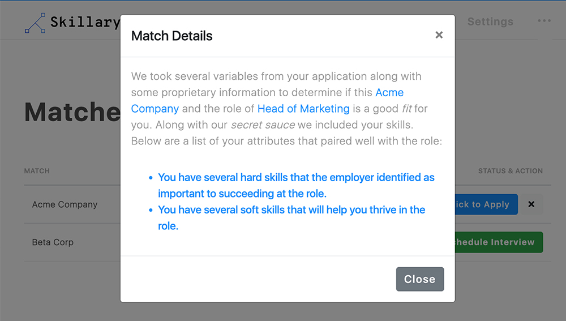Image resolution: width=566 pixels, height=321 pixels.
Task: Select the Beta Corp table row
Action: pyautogui.click(x=53, y=242)
